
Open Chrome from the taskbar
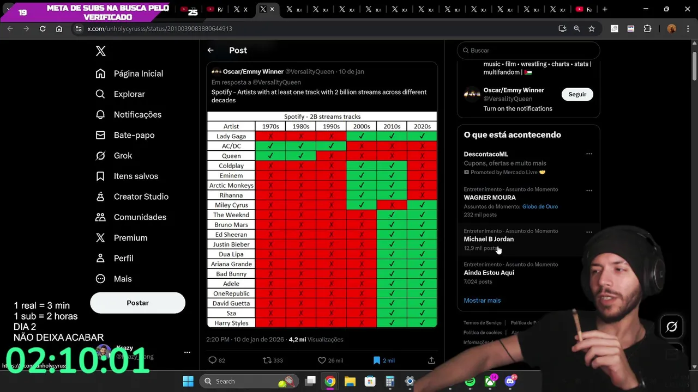[x=330, y=381]
